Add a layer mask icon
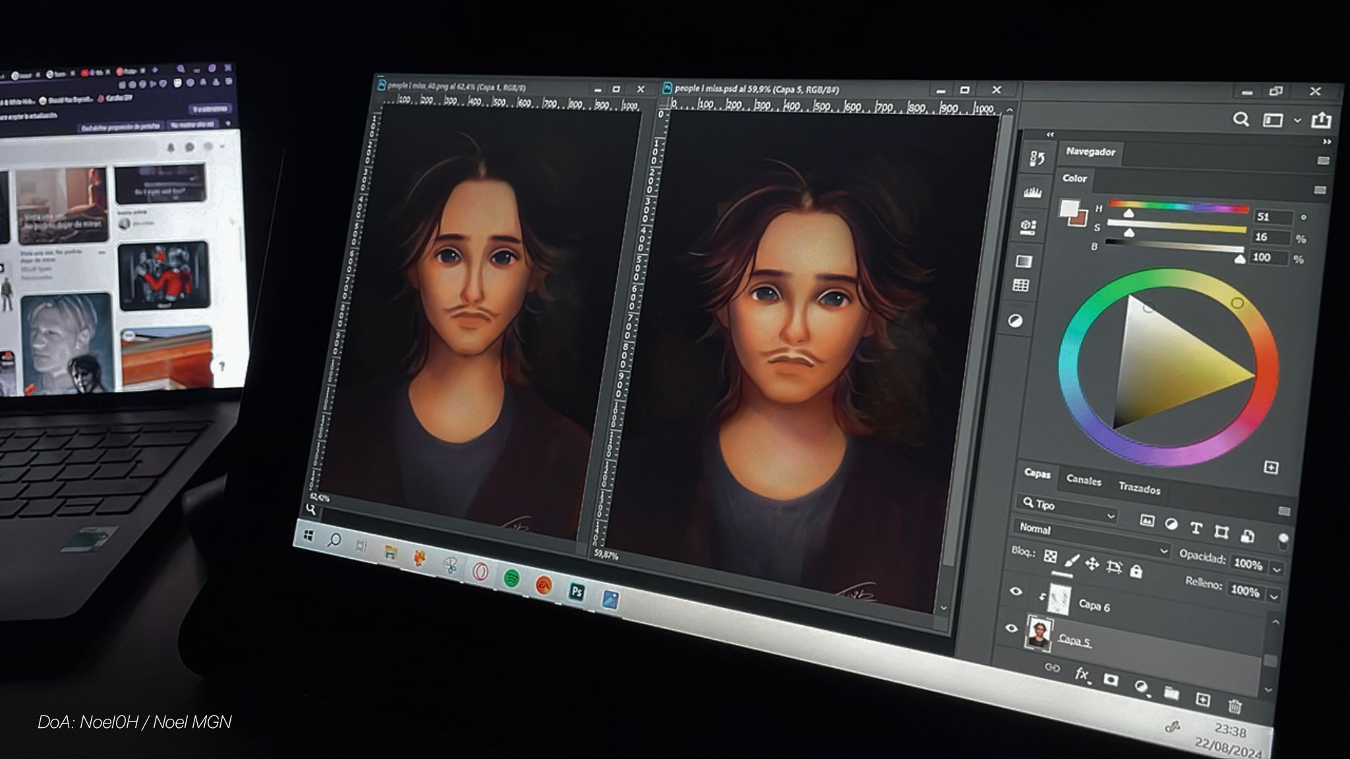The width and height of the screenshot is (1350, 759). [1111, 680]
